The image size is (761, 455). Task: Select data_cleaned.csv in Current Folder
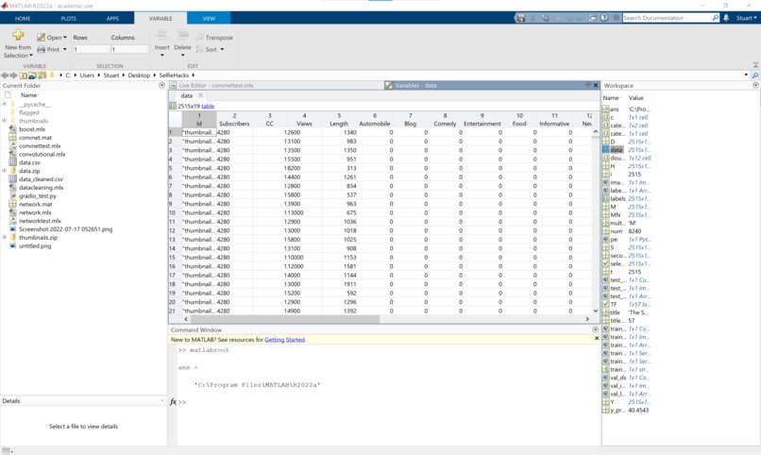[42, 179]
